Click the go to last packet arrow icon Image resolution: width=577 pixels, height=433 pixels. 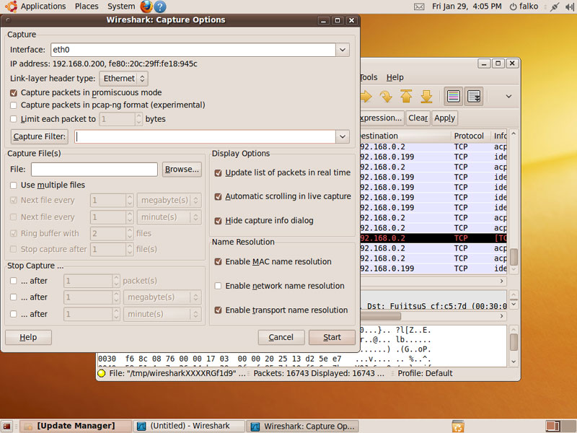pyautogui.click(x=426, y=96)
